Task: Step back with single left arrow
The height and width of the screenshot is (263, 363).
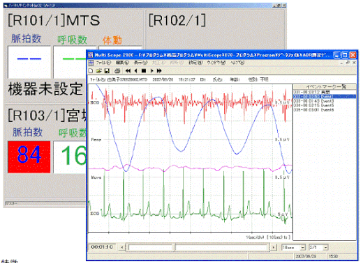Action: pos(135,71)
